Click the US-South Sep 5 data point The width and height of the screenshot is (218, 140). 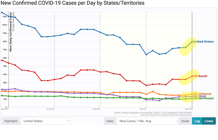[146, 85]
